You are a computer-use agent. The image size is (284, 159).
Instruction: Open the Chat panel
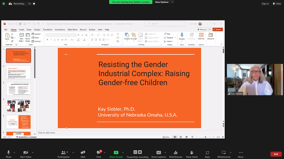pyautogui.click(x=99, y=153)
